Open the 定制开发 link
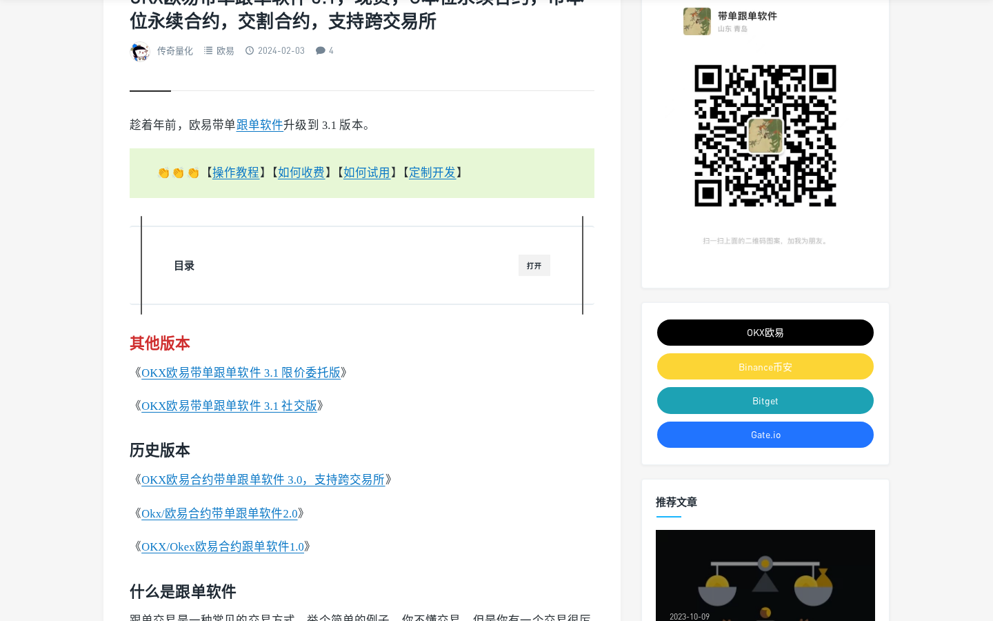 [432, 172]
